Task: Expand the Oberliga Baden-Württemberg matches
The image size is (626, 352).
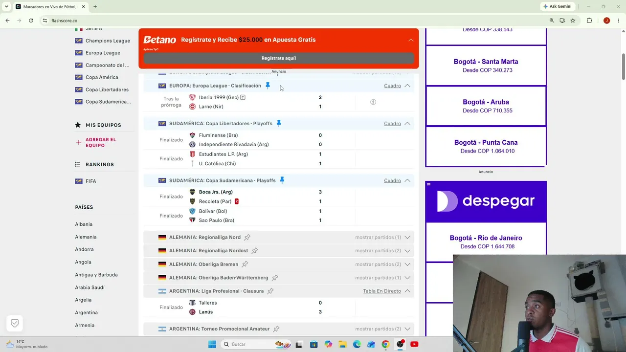Action: [x=407, y=278]
